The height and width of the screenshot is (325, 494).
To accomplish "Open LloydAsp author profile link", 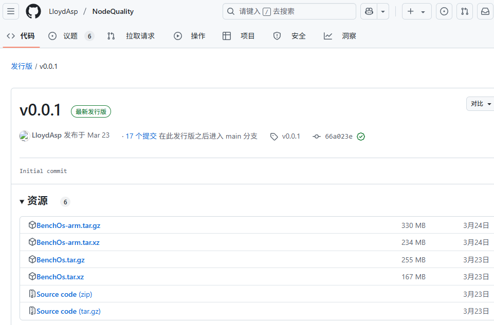I will (47, 135).
